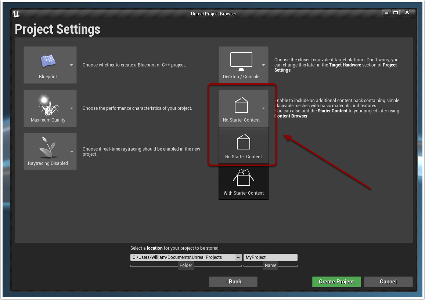Viewport: 425px width, 300px height.
Task: Click the Folder label under the path
Action: click(186, 265)
